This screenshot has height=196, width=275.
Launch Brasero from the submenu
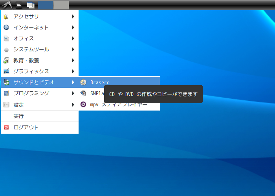pos(119,82)
